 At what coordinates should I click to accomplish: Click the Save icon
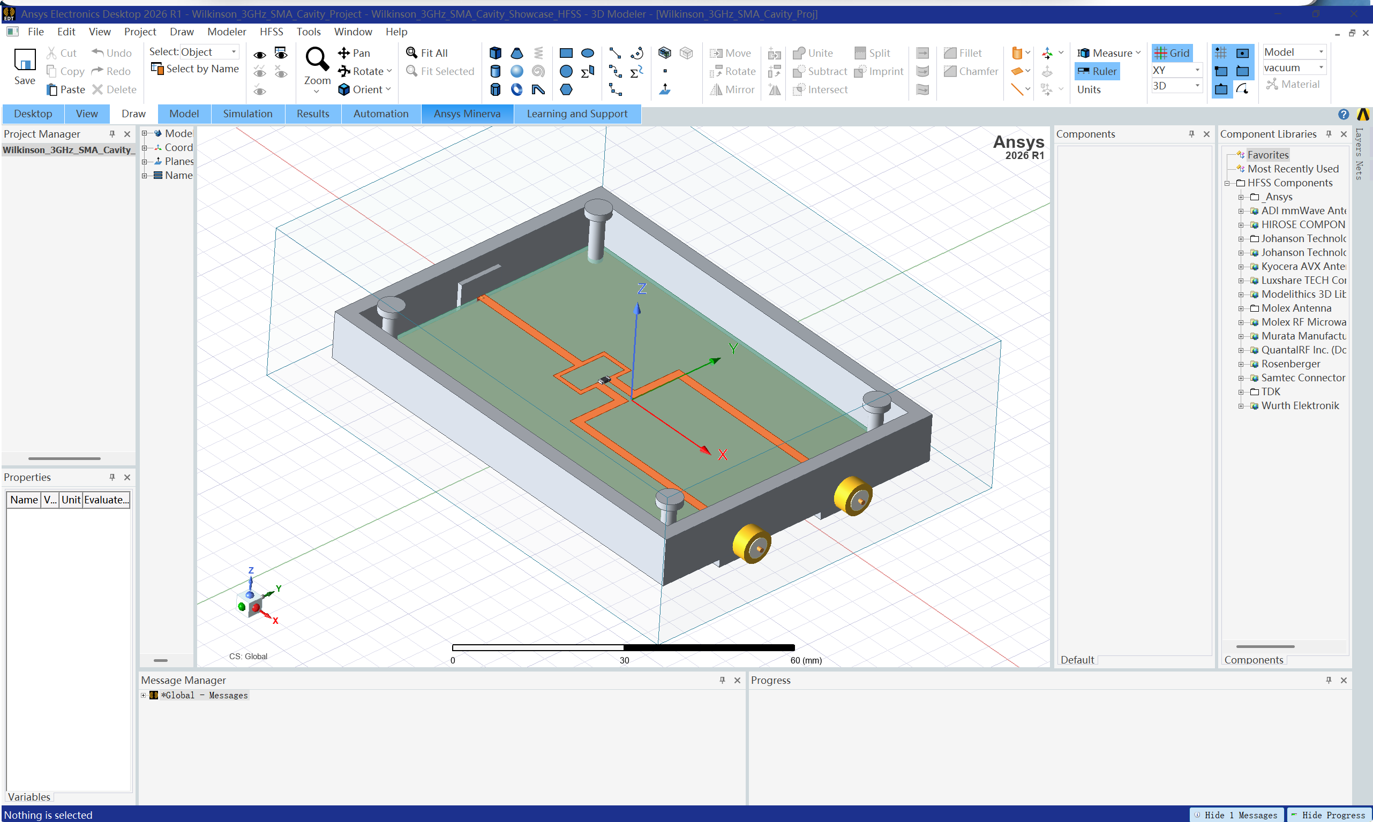click(25, 60)
